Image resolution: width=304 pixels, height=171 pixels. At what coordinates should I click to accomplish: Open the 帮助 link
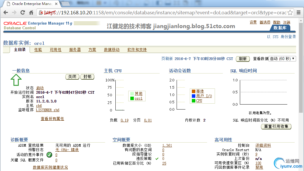tap(277, 22)
